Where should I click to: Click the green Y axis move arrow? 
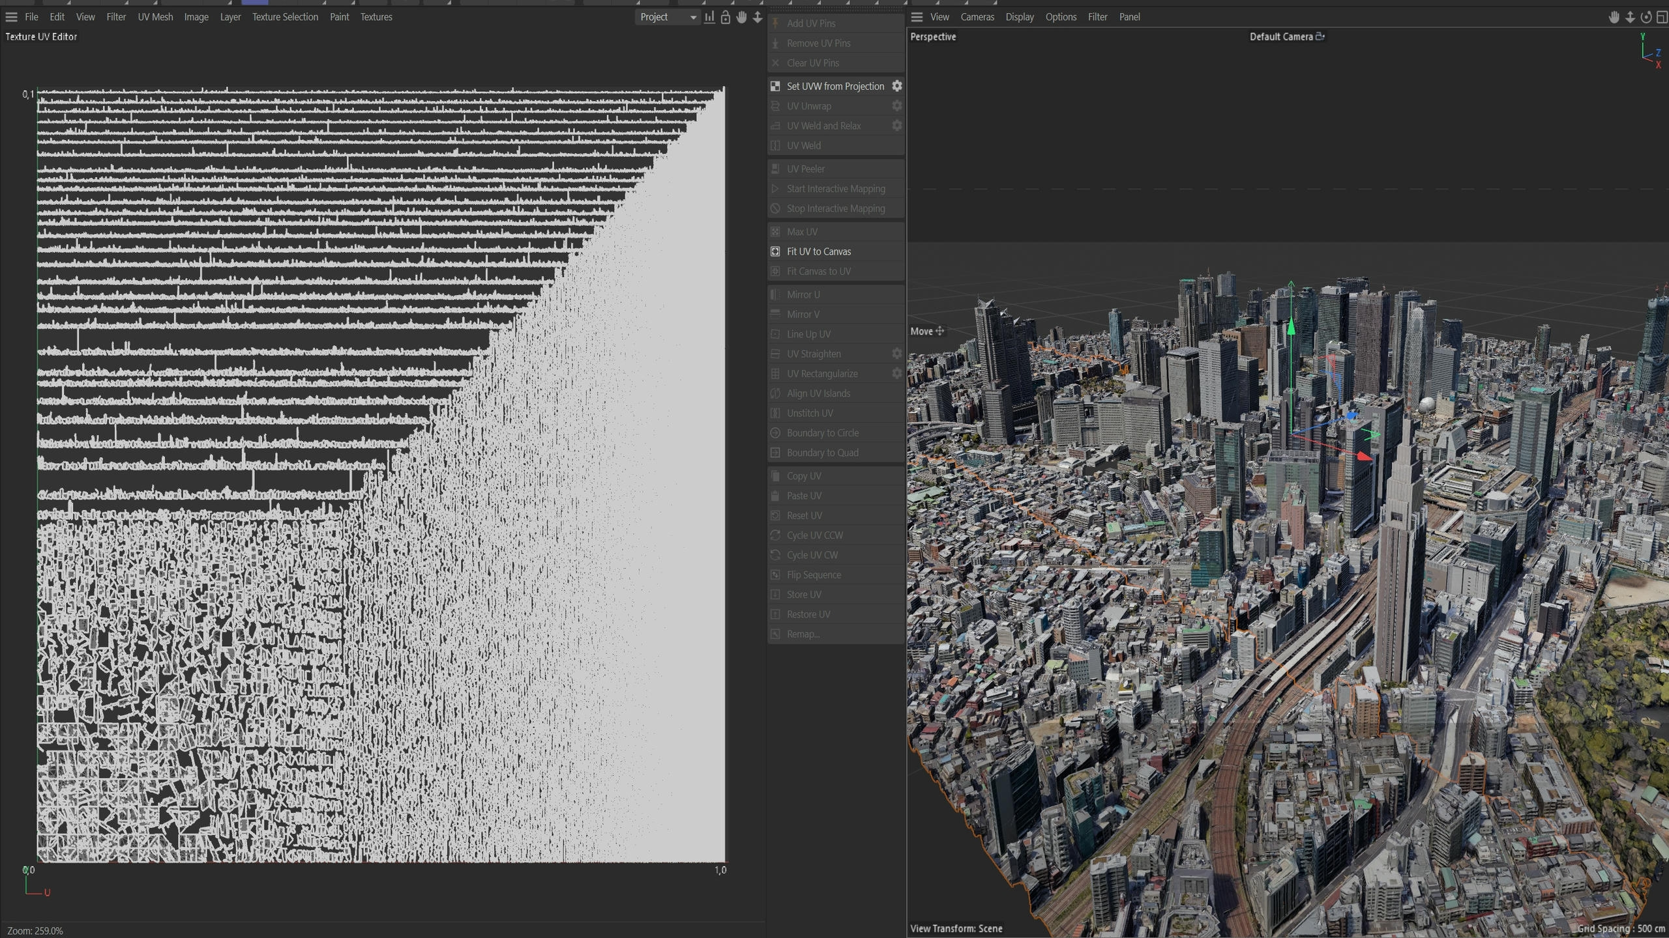pyautogui.click(x=1291, y=326)
